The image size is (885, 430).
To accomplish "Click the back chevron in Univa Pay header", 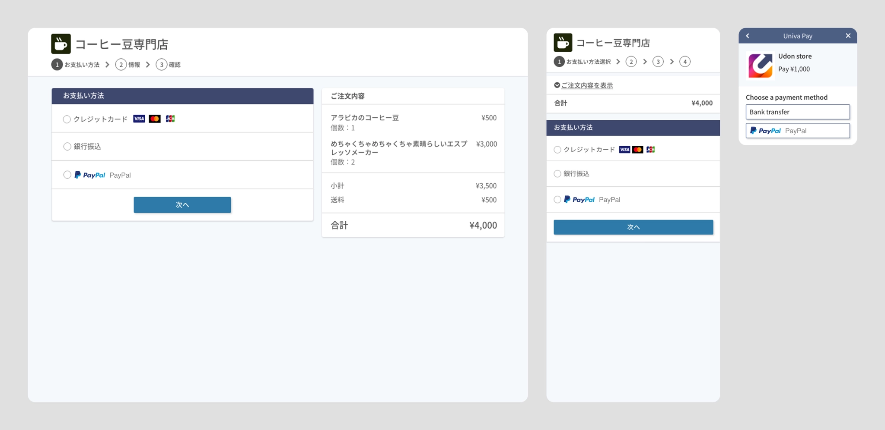I will point(747,36).
